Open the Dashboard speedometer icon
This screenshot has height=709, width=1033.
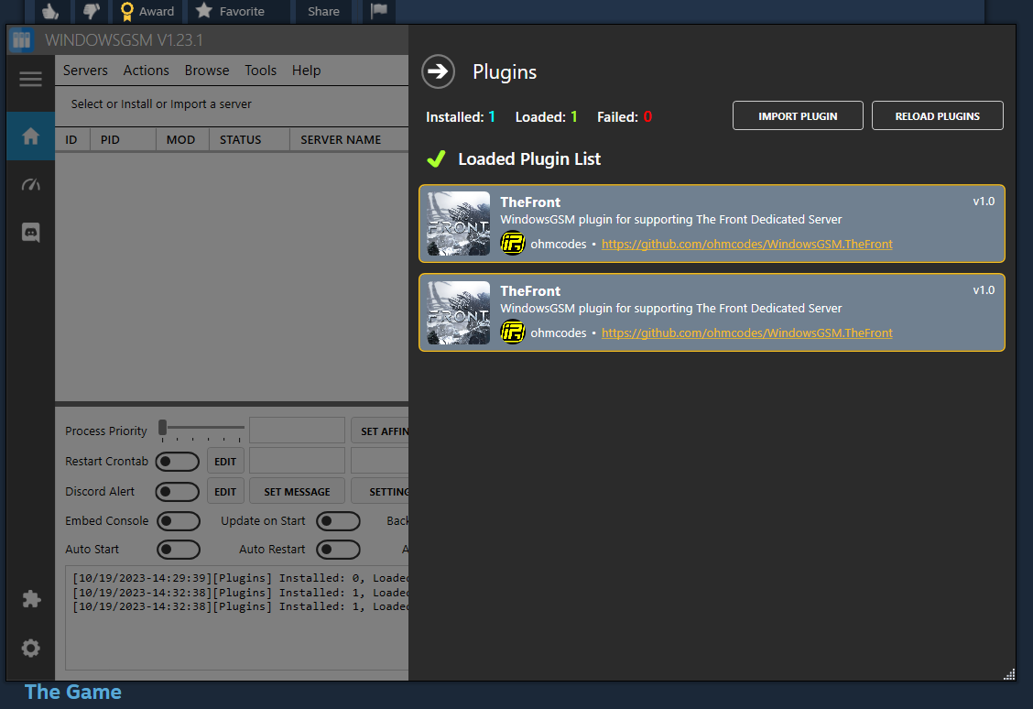point(30,184)
